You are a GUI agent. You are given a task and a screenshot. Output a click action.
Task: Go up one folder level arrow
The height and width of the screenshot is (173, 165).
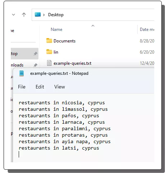pyautogui.click(x=24, y=15)
